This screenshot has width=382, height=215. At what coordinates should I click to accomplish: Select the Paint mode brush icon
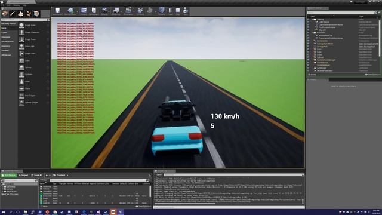click(13, 14)
